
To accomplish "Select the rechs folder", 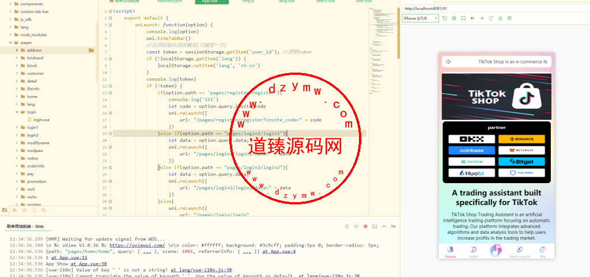I will coord(32,196).
